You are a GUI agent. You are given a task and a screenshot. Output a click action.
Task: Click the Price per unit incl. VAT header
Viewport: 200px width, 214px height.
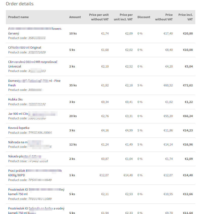tap(123, 17)
